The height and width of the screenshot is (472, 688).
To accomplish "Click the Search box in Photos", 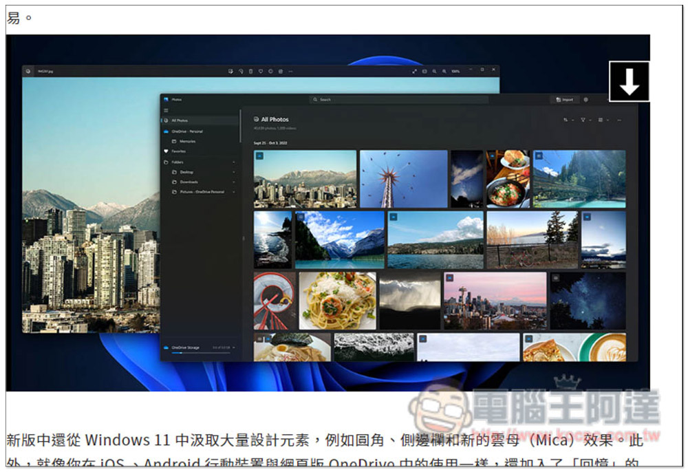I will (x=399, y=100).
